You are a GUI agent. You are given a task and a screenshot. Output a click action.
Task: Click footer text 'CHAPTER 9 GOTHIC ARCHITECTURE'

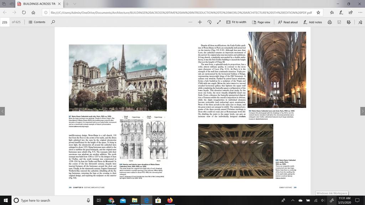[89, 187]
